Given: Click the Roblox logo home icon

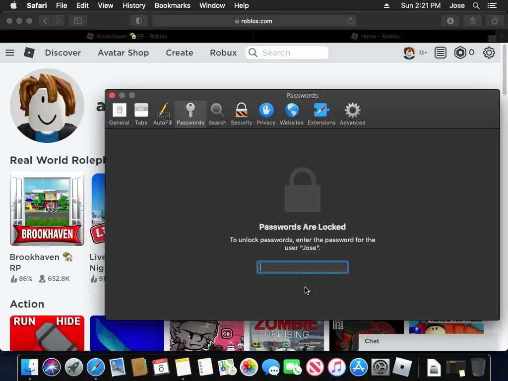Looking at the screenshot, I should [29, 53].
